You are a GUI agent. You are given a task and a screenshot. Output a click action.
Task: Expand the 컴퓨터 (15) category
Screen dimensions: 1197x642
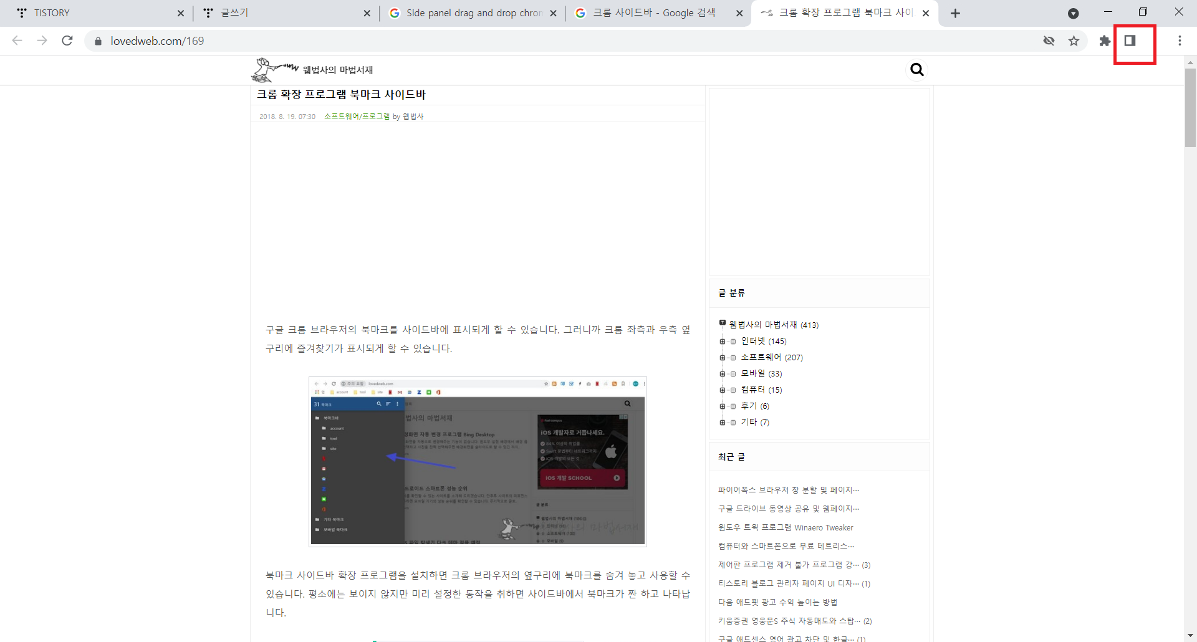pyautogui.click(x=723, y=390)
